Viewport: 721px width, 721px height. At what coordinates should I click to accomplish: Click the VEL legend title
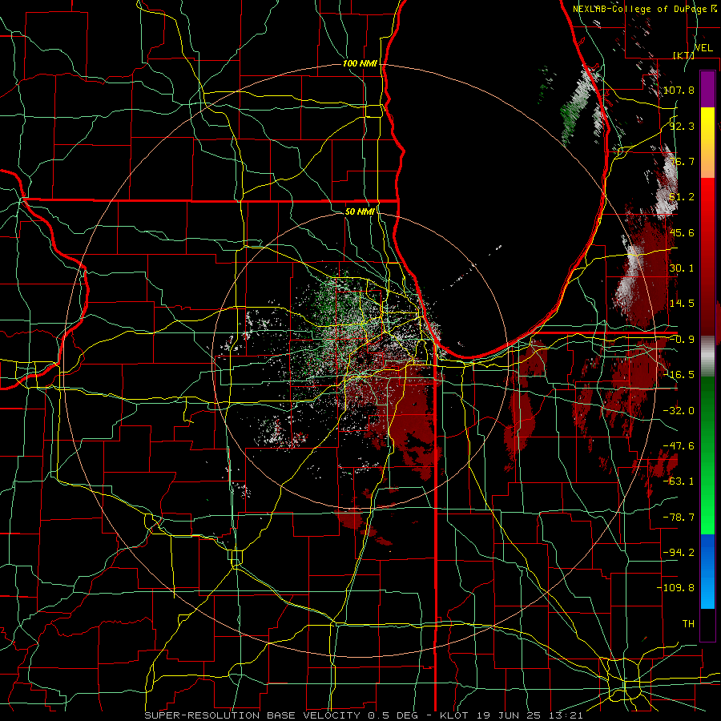703,48
